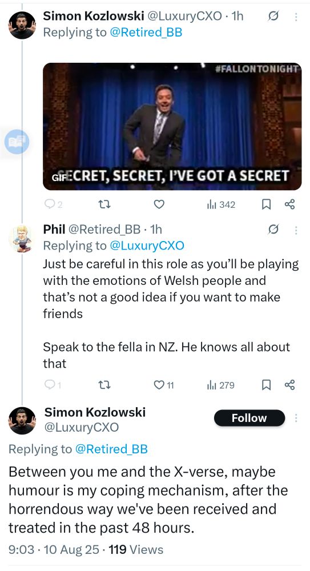Open Phil's cartoon profile avatar
The image size is (310, 571).
click(x=22, y=238)
